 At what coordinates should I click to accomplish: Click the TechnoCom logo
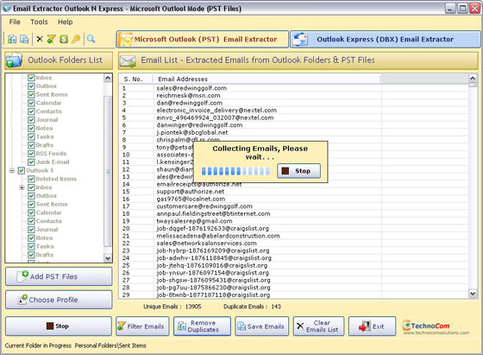[436, 327]
